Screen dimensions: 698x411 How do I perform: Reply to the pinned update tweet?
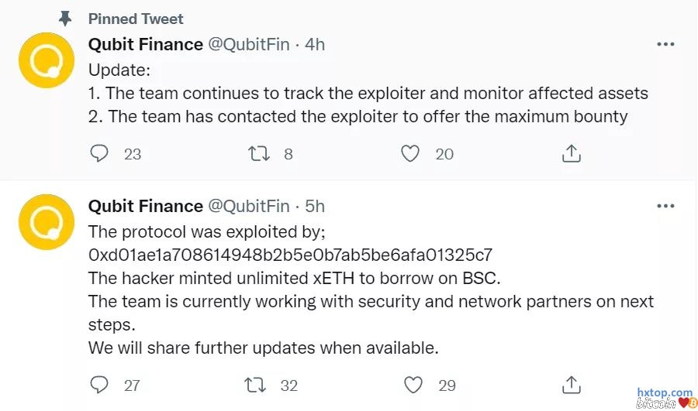(99, 153)
